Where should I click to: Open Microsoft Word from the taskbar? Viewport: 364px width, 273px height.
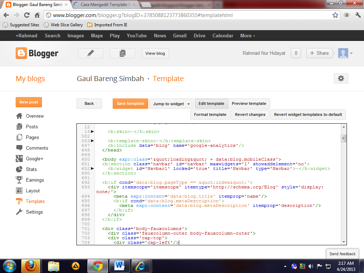coord(119,266)
